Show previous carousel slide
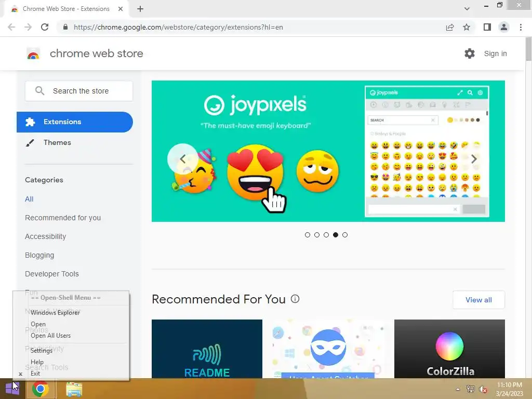 182,159
